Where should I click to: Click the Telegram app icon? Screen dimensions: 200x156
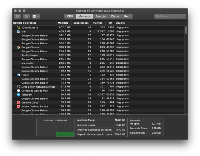pos(18,95)
